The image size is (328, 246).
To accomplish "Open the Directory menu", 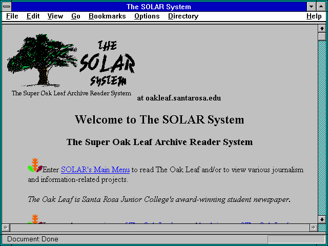I will [183, 16].
